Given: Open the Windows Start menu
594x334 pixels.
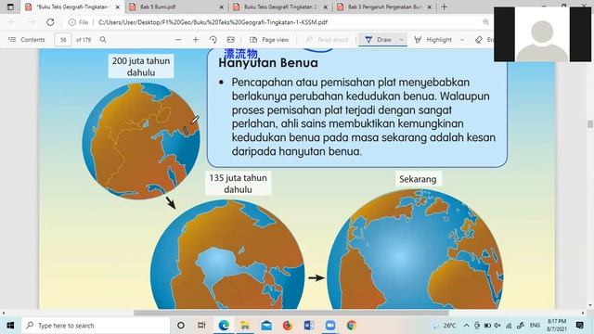Looking at the screenshot, I should click(x=10, y=326).
